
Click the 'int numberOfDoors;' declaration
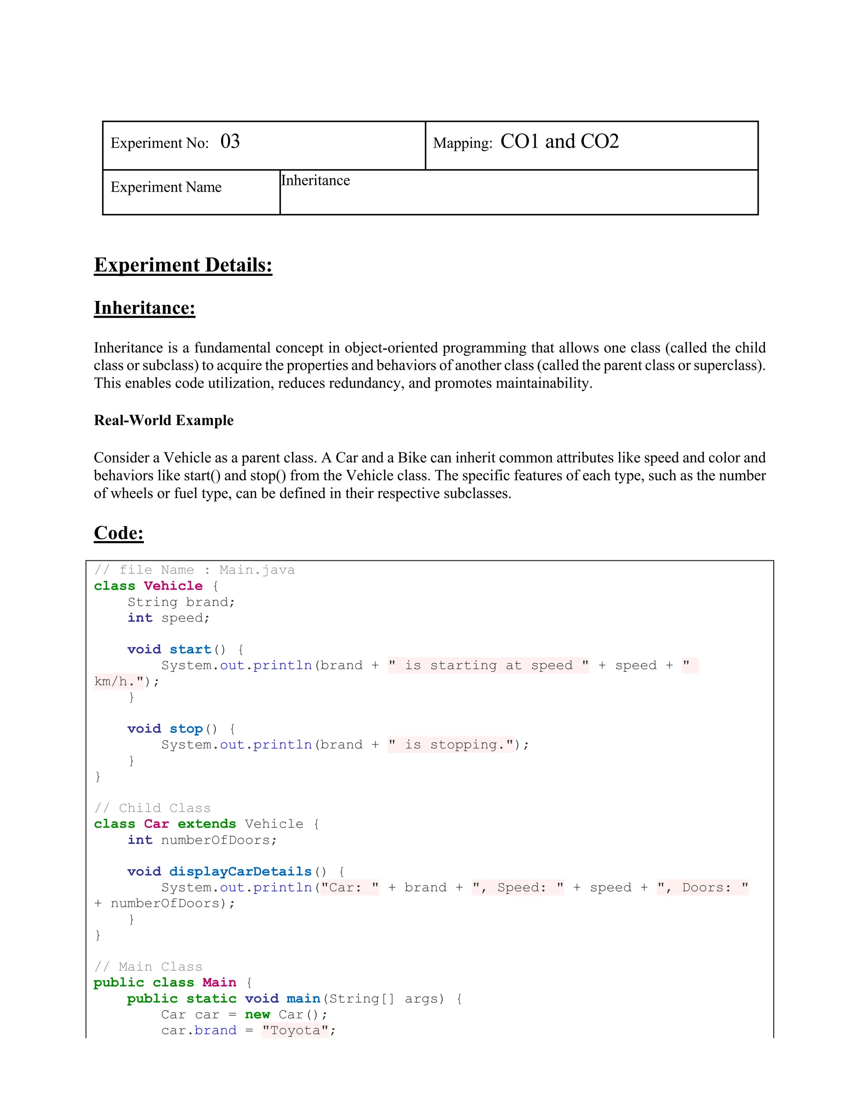point(202,840)
